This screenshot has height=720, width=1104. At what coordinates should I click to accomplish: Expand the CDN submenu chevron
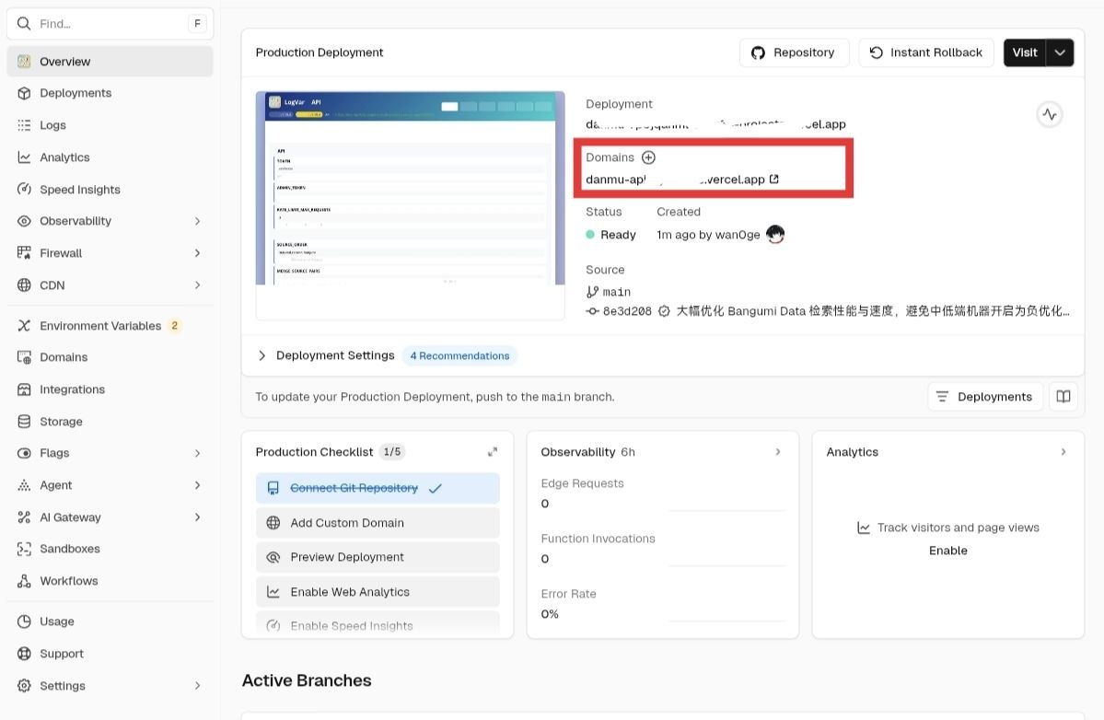[x=197, y=285]
